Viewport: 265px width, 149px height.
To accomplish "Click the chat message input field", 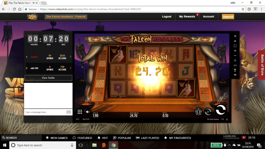I will 45,112.
